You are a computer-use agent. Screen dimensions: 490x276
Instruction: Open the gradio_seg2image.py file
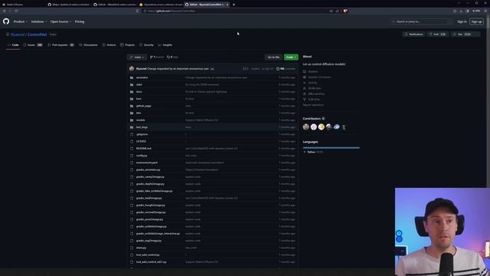pos(149,241)
